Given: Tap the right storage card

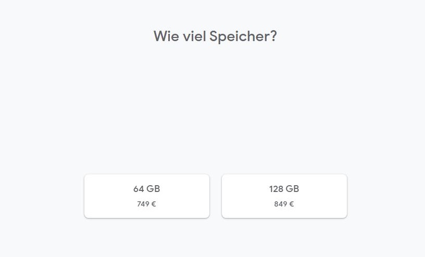Looking at the screenshot, I should 284,196.
